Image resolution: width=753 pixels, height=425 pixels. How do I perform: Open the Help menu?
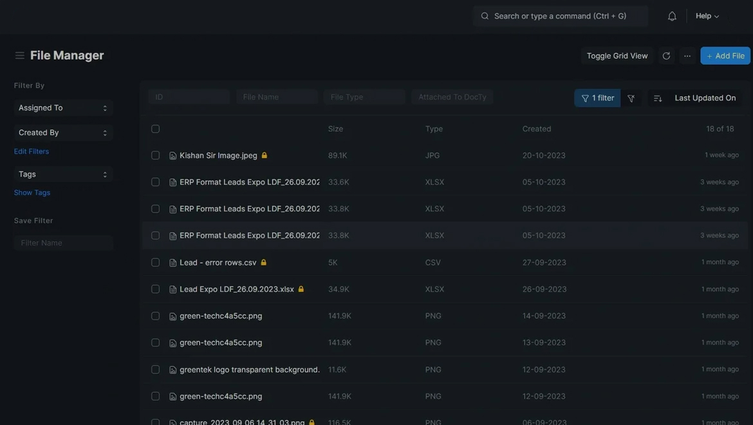[707, 16]
